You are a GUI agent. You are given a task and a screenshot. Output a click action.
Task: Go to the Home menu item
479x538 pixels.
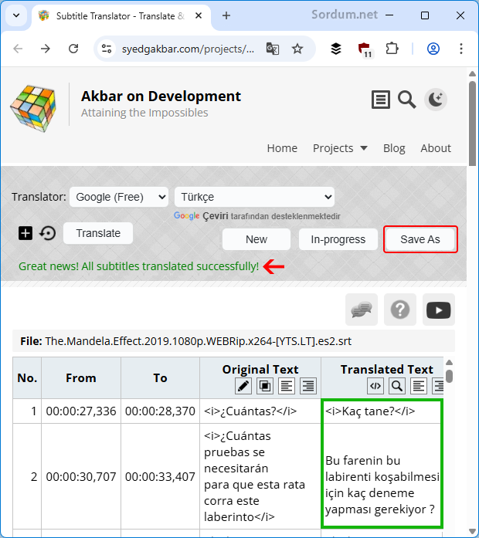(282, 148)
